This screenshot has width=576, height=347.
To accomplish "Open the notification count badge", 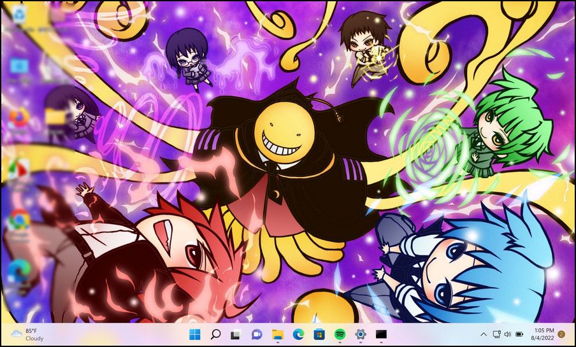I will (561, 334).
